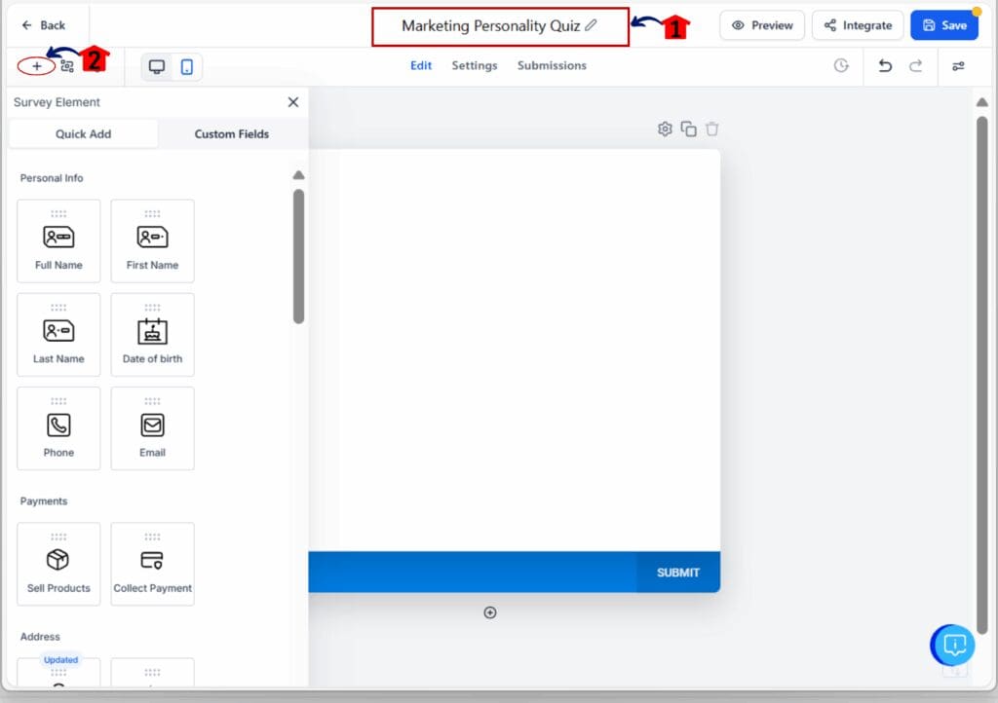Click the add page plus below the form
Viewport: 998px width, 703px height.
490,612
